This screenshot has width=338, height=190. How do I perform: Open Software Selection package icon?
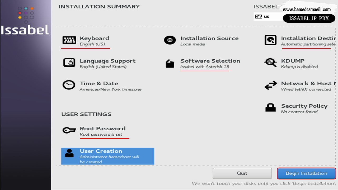[x=170, y=64]
